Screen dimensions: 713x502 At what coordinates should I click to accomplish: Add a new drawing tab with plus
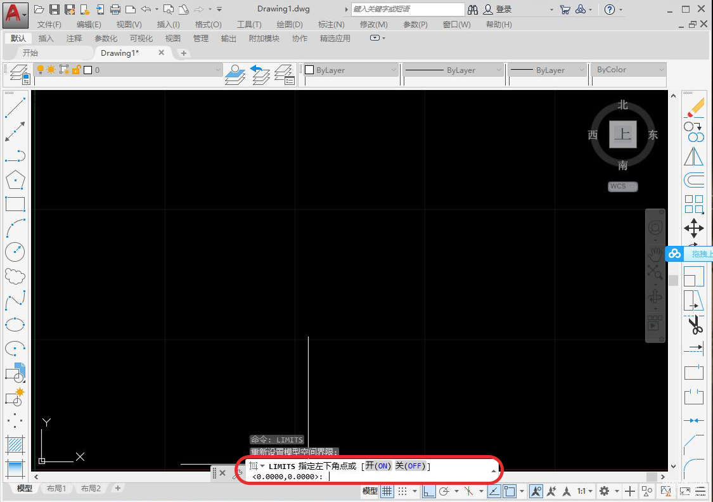tap(183, 53)
